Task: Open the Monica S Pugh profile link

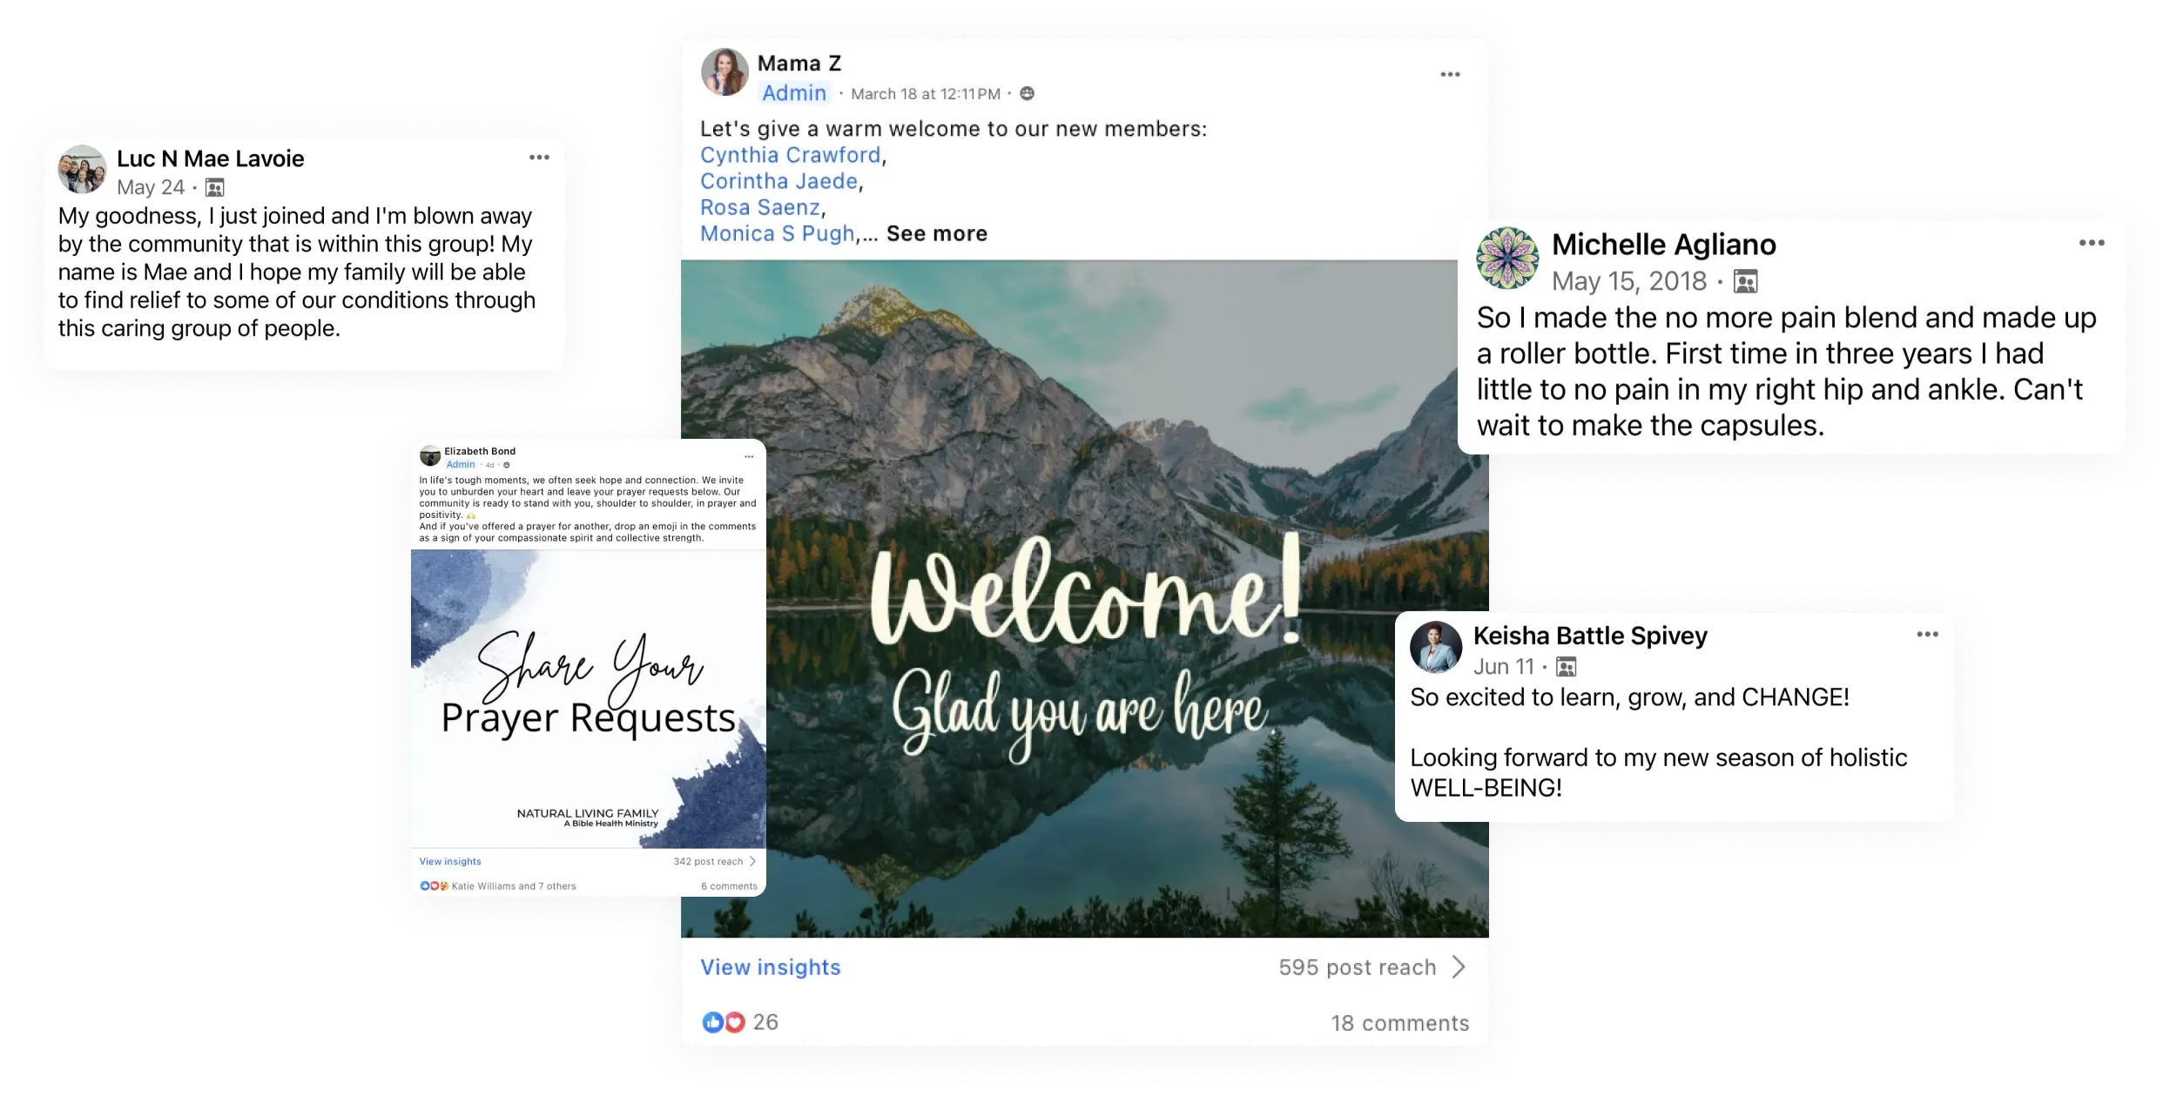Action: tap(777, 233)
